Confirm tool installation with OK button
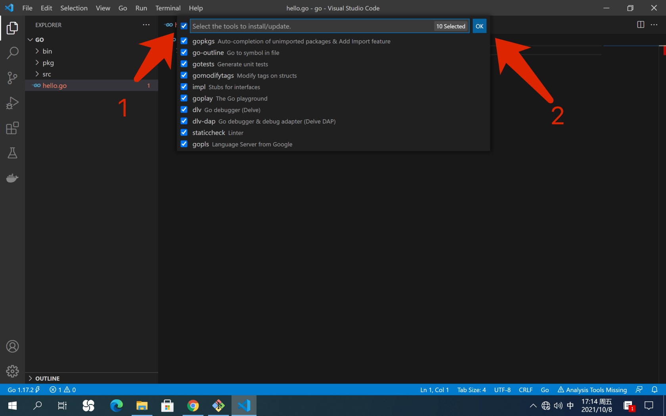Viewport: 666px width, 416px height. [x=479, y=26]
